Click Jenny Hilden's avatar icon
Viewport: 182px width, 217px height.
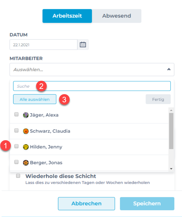26,147
